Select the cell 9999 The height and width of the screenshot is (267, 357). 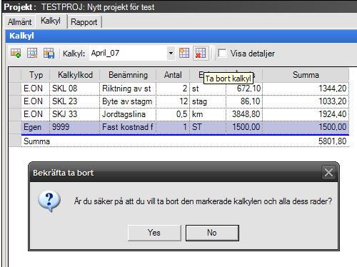75,127
